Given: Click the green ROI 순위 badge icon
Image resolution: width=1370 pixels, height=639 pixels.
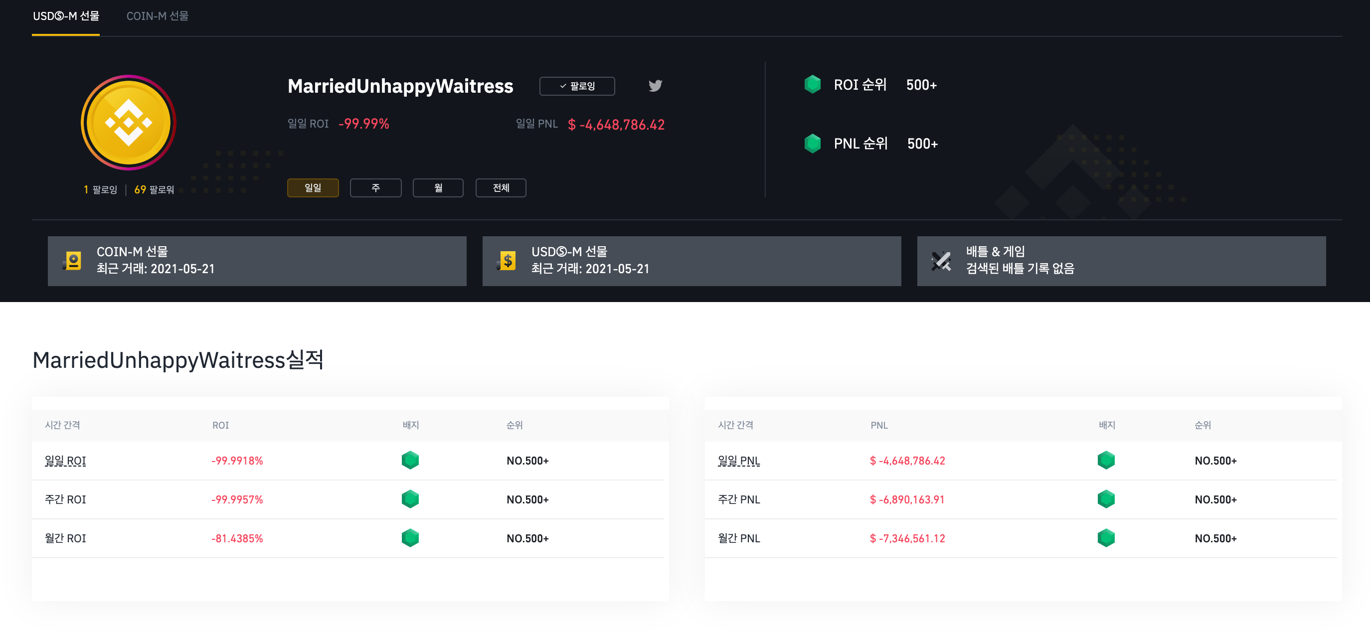Looking at the screenshot, I should point(812,85).
